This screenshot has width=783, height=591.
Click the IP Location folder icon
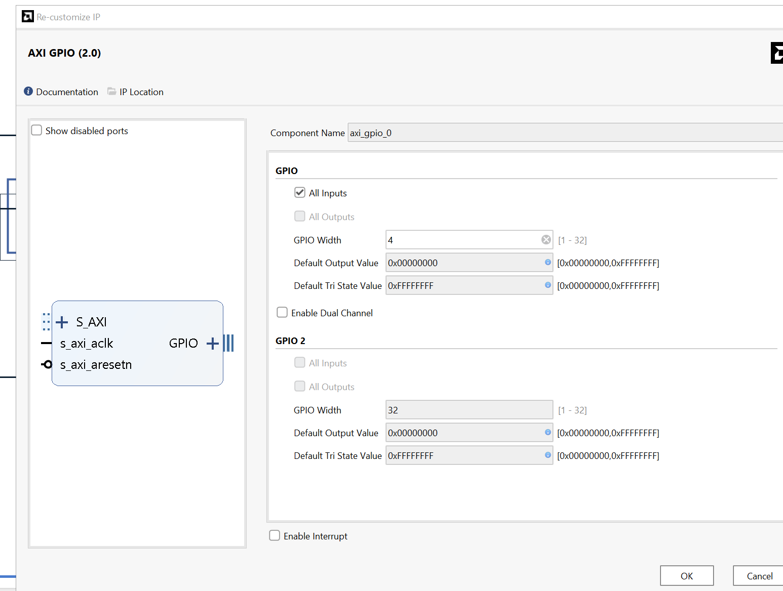click(x=112, y=92)
